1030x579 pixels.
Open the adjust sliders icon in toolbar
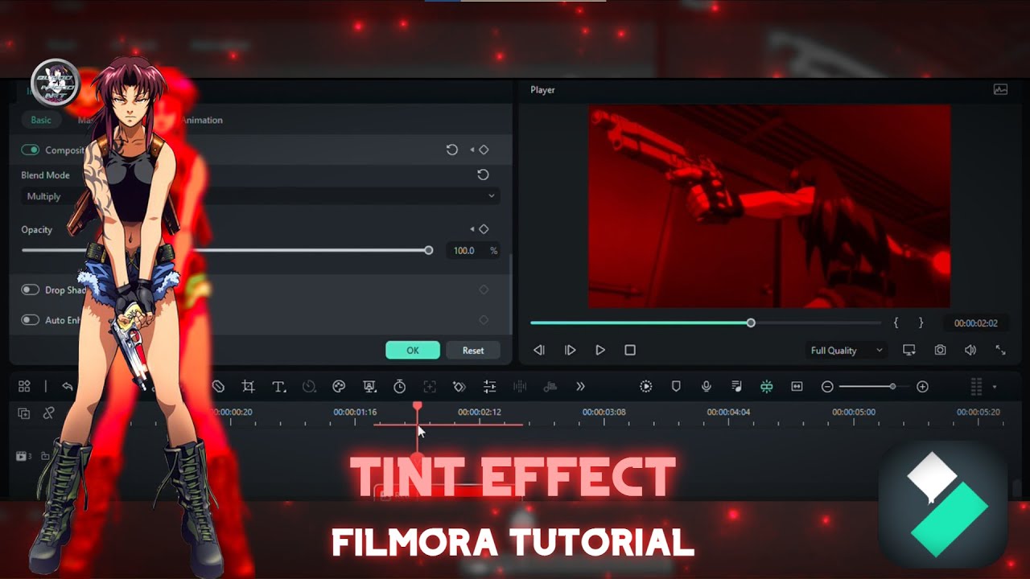[489, 387]
